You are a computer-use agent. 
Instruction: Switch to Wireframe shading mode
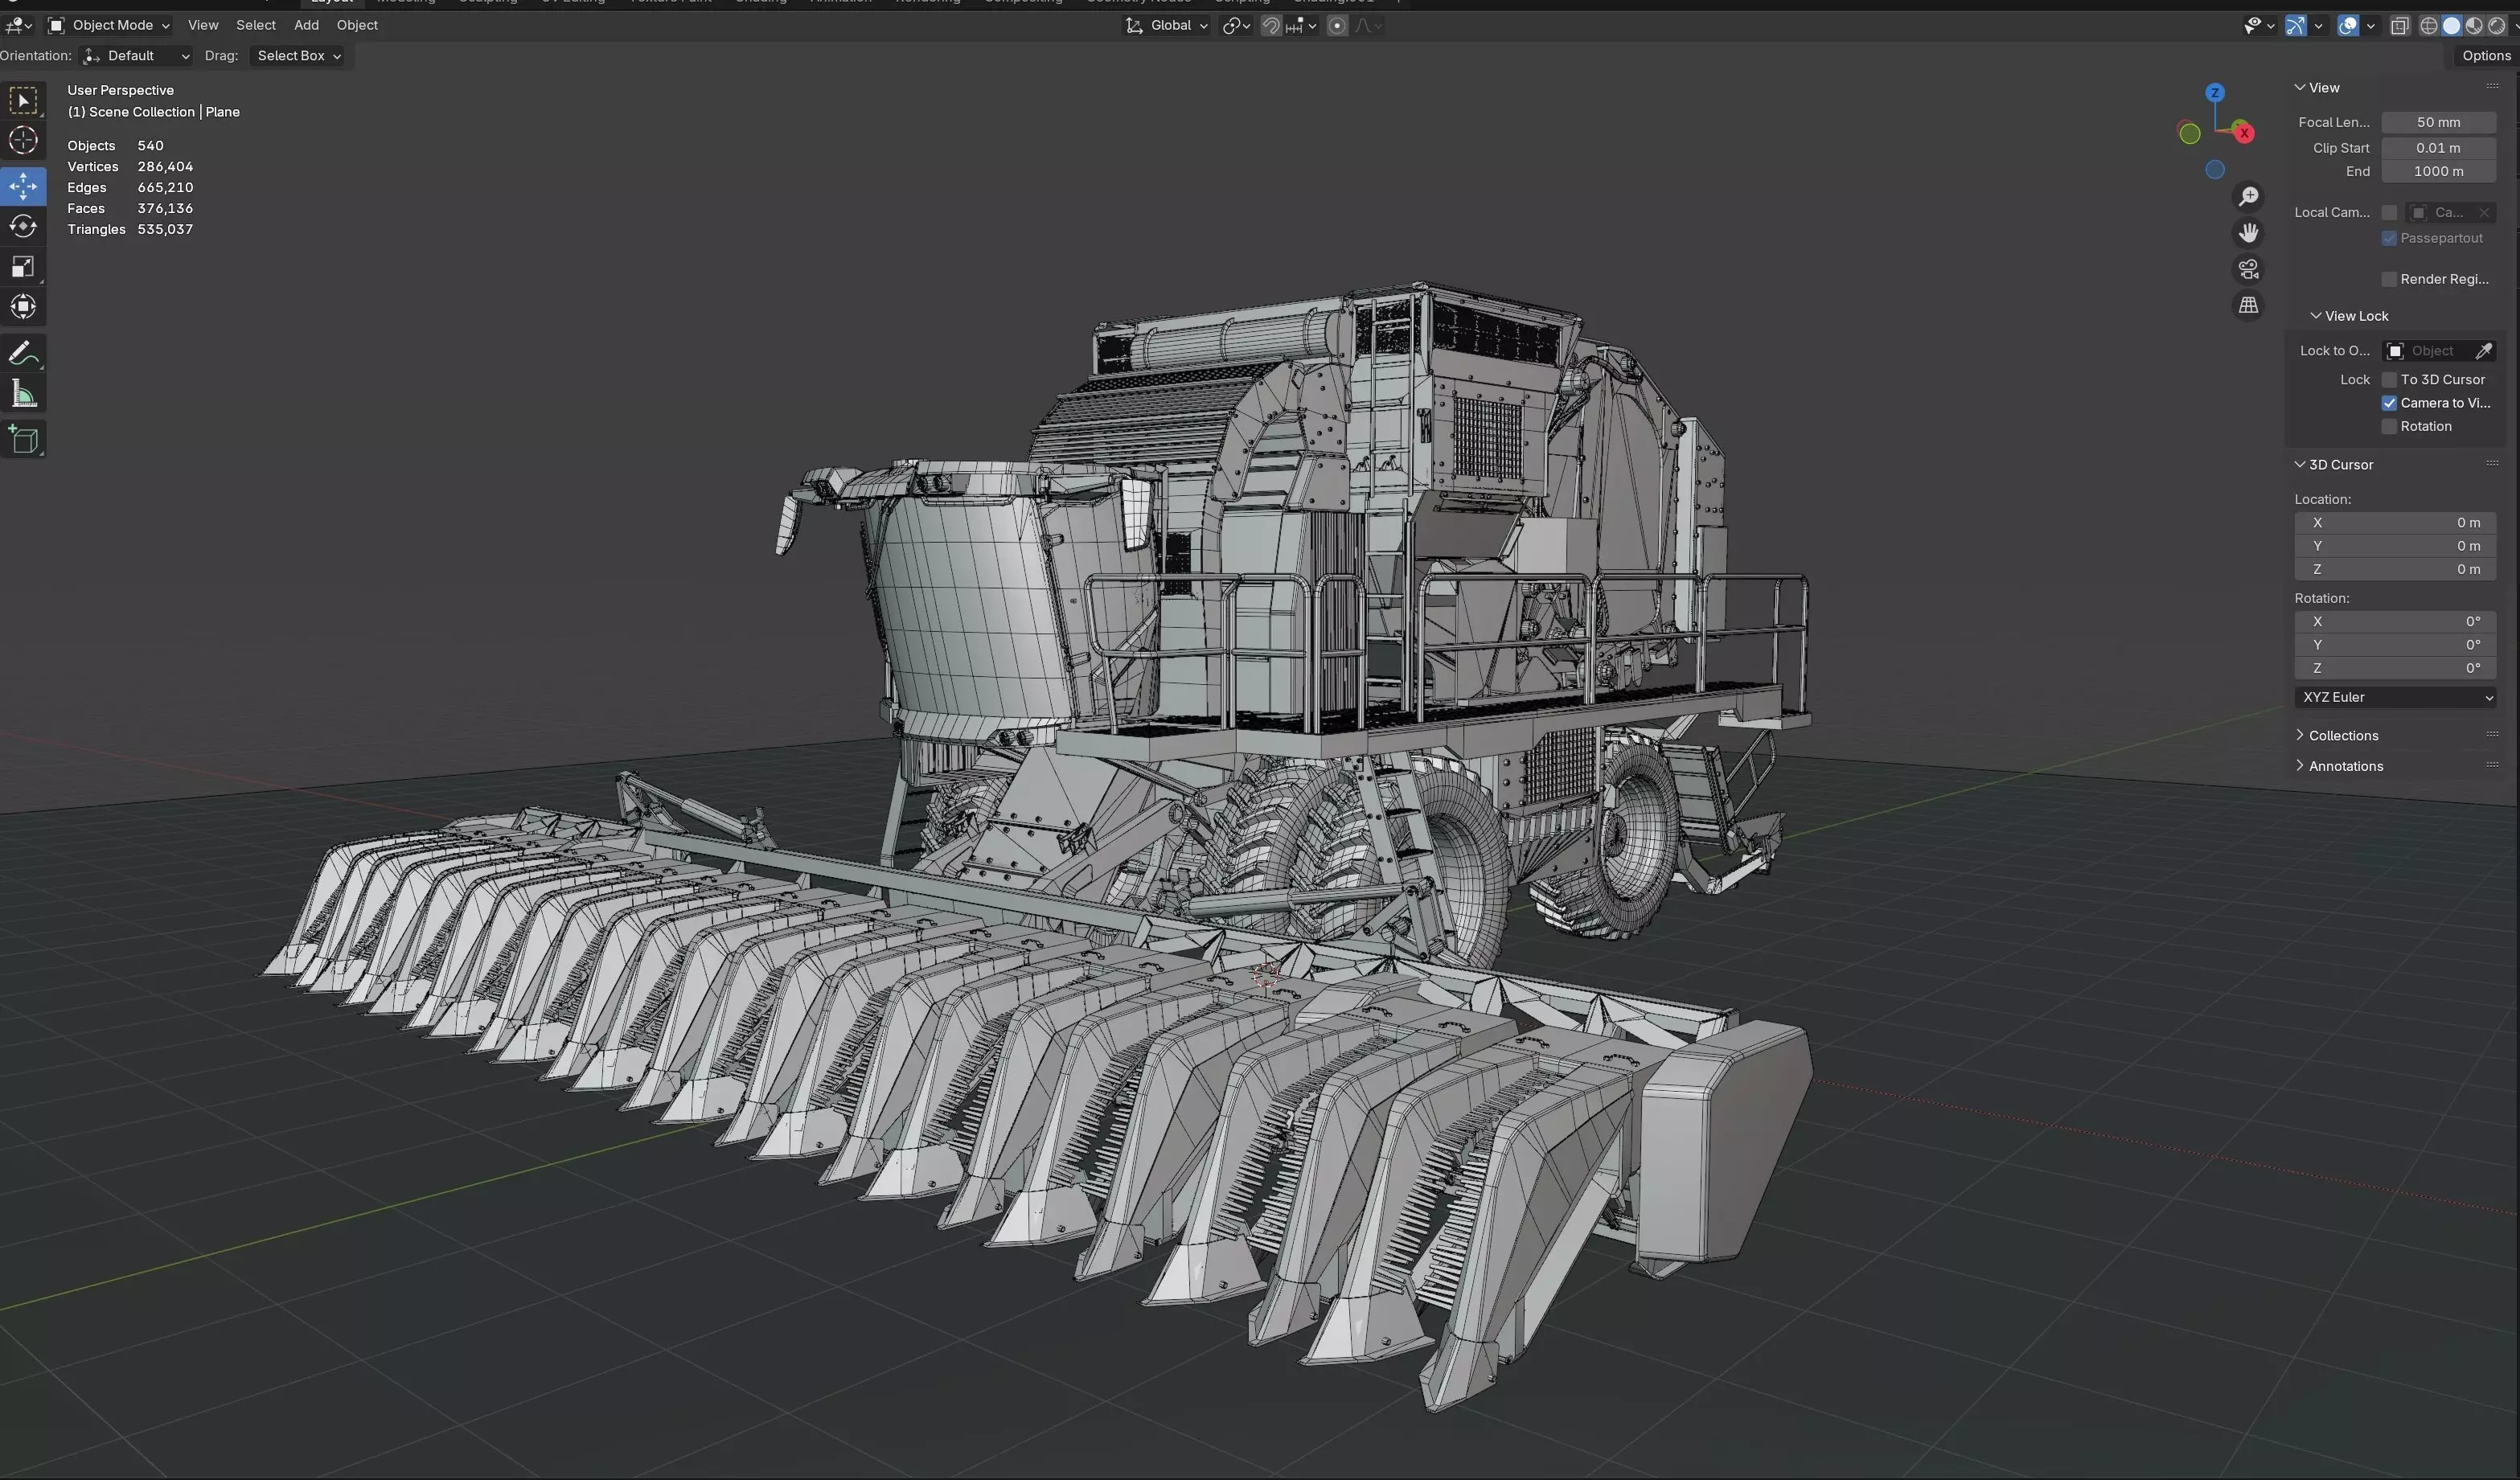[2428, 26]
